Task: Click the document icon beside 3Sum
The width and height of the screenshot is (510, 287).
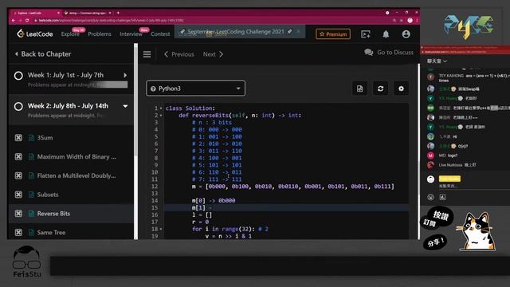Action: (31, 138)
